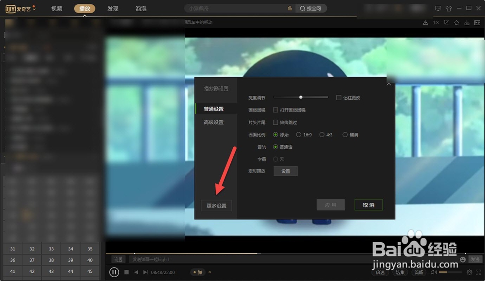The height and width of the screenshot is (281, 485).
Task: Click the download icon in the player toolbar
Action: pos(467,23)
